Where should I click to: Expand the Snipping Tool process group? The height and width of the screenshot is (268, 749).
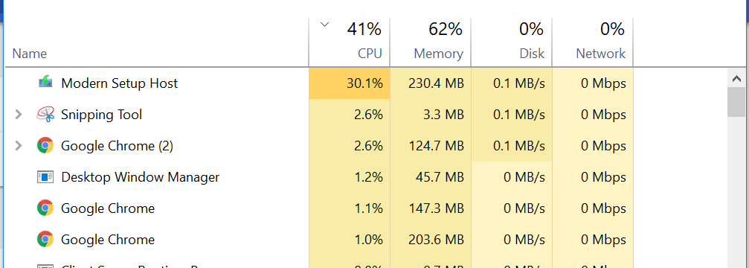18,114
